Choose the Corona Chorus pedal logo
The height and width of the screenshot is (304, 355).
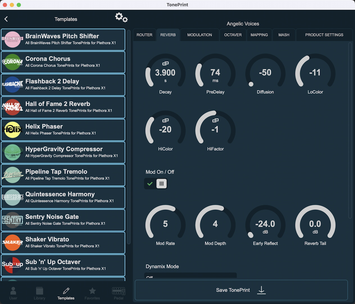click(x=13, y=62)
